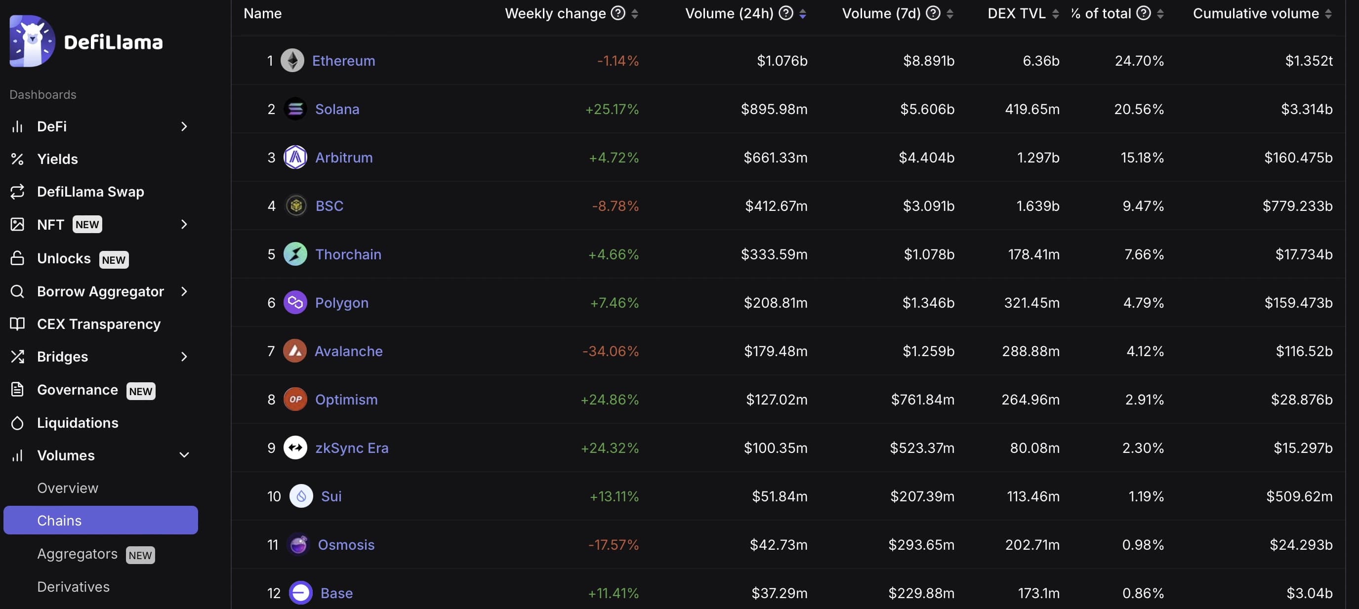This screenshot has height=609, width=1359.
Task: Click the Ethereum chain icon
Action: (292, 61)
